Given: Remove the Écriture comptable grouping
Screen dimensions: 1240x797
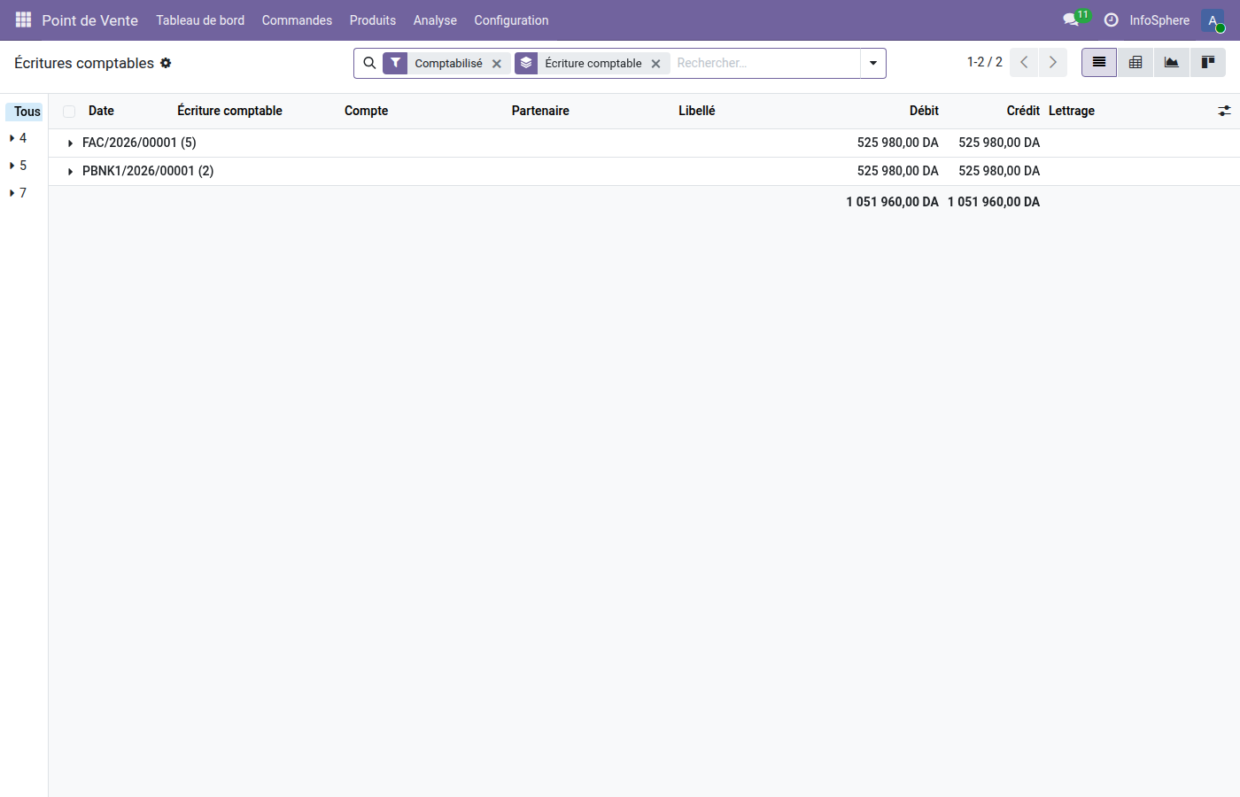Looking at the screenshot, I should pyautogui.click(x=655, y=64).
